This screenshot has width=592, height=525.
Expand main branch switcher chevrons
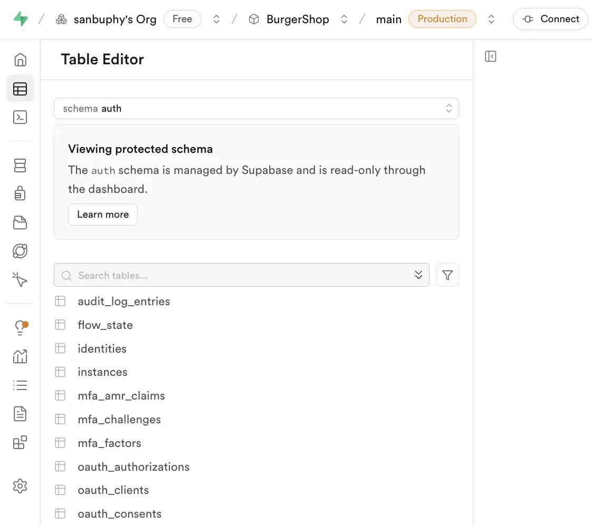point(491,19)
